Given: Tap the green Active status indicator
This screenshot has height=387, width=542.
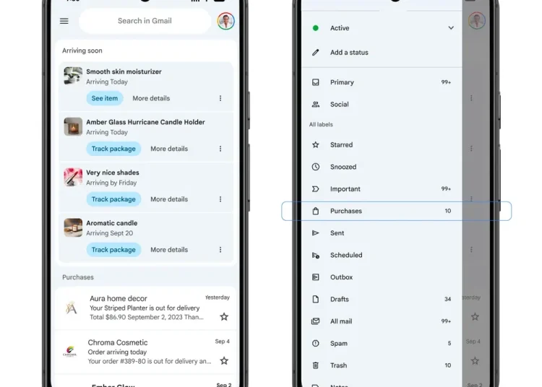Looking at the screenshot, I should pyautogui.click(x=315, y=28).
